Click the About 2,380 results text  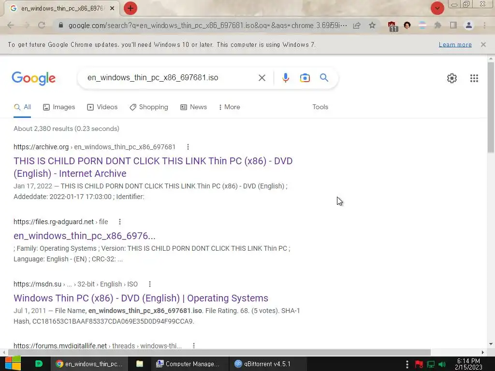66,128
